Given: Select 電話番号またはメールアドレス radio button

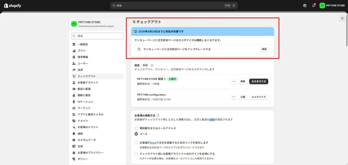Looking at the screenshot, I should 136,128.
